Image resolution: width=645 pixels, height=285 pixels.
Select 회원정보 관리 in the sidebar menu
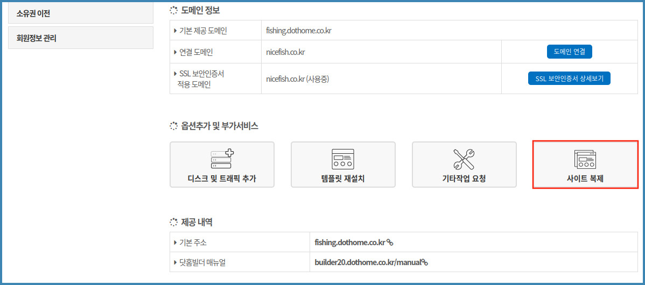click(x=81, y=38)
